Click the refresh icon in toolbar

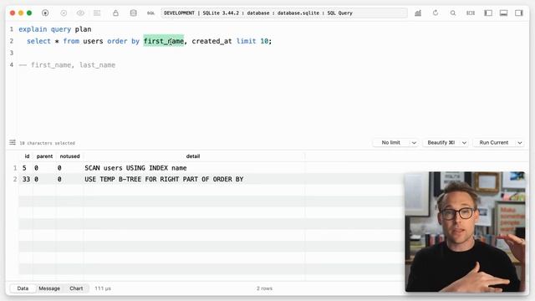(x=436, y=13)
